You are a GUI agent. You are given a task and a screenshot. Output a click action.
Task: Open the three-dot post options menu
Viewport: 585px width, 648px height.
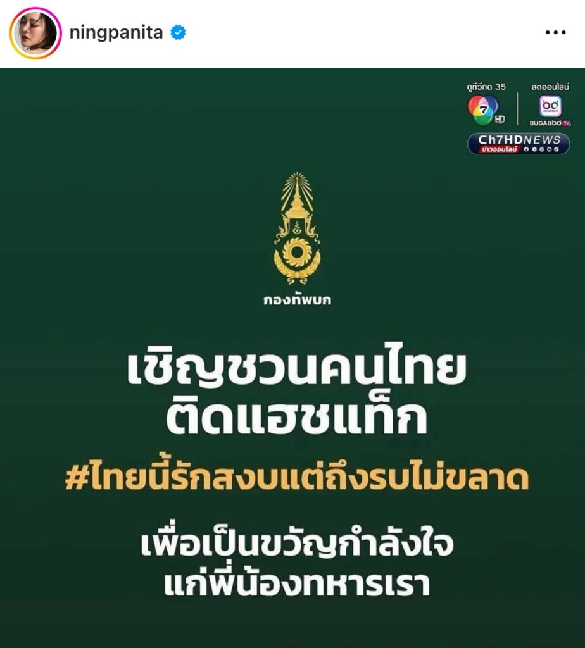coord(555,32)
